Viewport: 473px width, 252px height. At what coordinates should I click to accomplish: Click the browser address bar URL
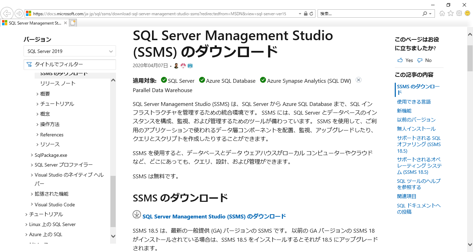pyautogui.click(x=159, y=14)
